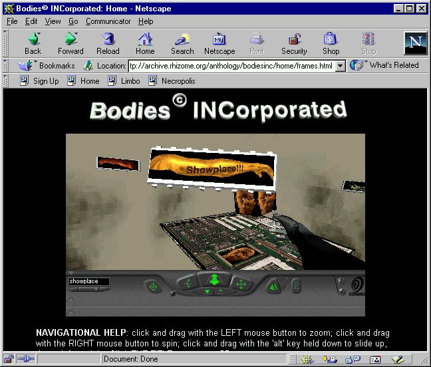Image resolution: width=431 pixels, height=367 pixels.
Task: Open the Search toolbar button
Action: pos(182,43)
